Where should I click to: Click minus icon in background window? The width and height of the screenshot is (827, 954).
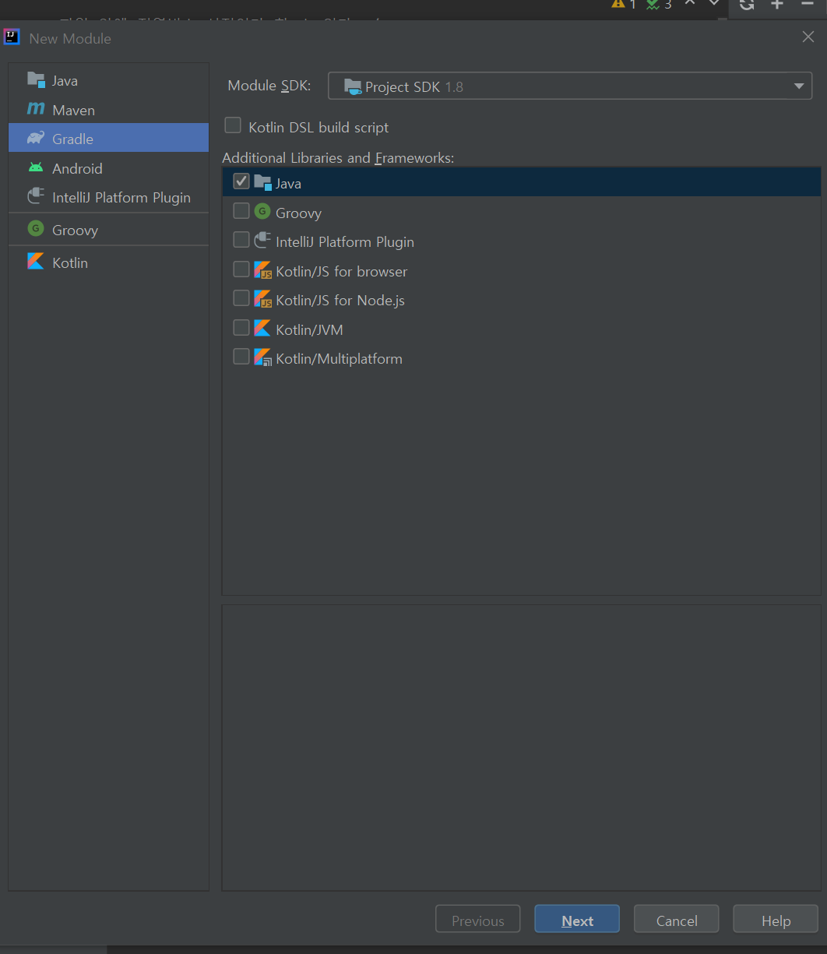click(x=808, y=4)
